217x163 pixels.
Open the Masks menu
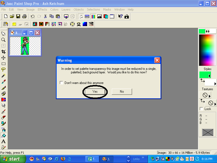[107, 10]
